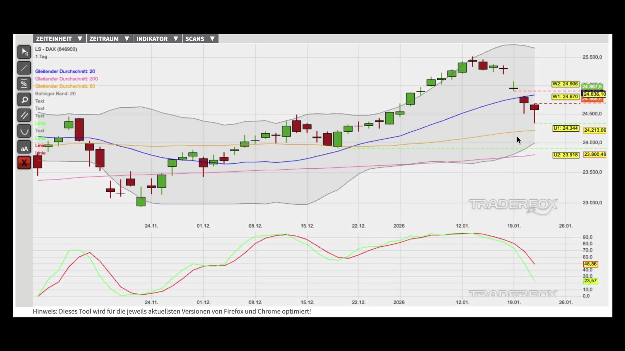Toggle the Gleitender Durchschnitt: 20 indicator
This screenshot has height=351, width=625.
pos(65,71)
